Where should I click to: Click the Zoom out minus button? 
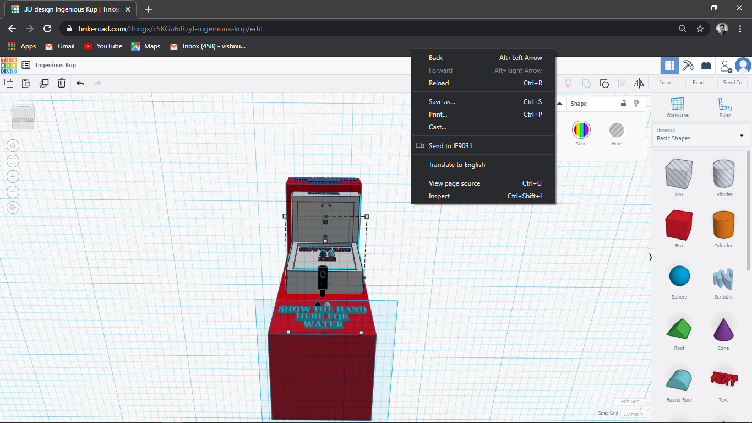(13, 192)
